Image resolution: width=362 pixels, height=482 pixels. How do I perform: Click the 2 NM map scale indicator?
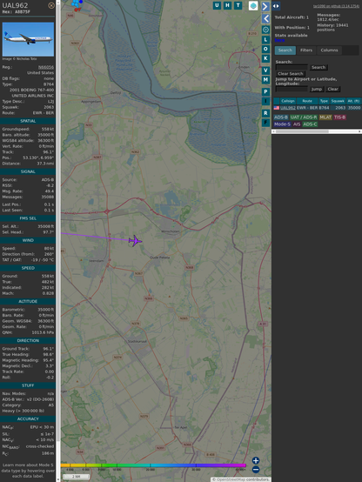click(76, 477)
